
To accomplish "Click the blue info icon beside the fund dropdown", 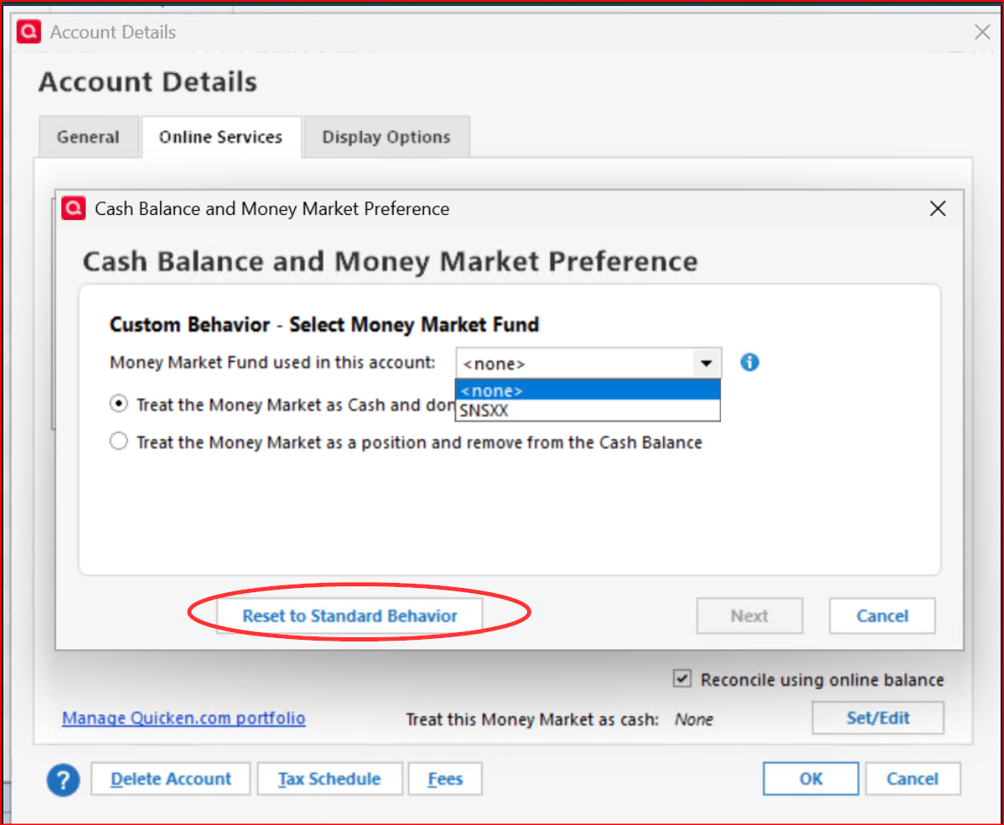I will 749,362.
